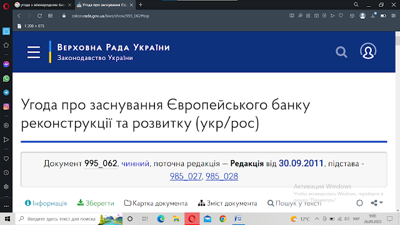Open Картка документа
The image size is (400, 225).
pos(156,203)
